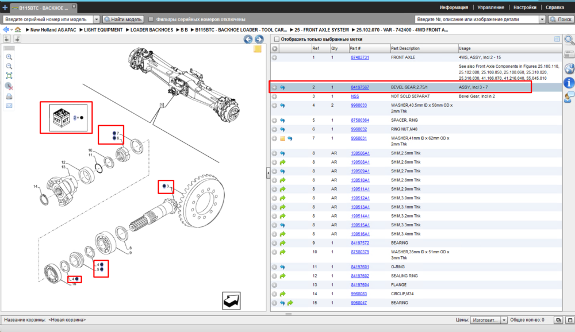Screen dimensions: 575x332
Task: Open the yellow sticky note icon
Action: coord(258,49)
